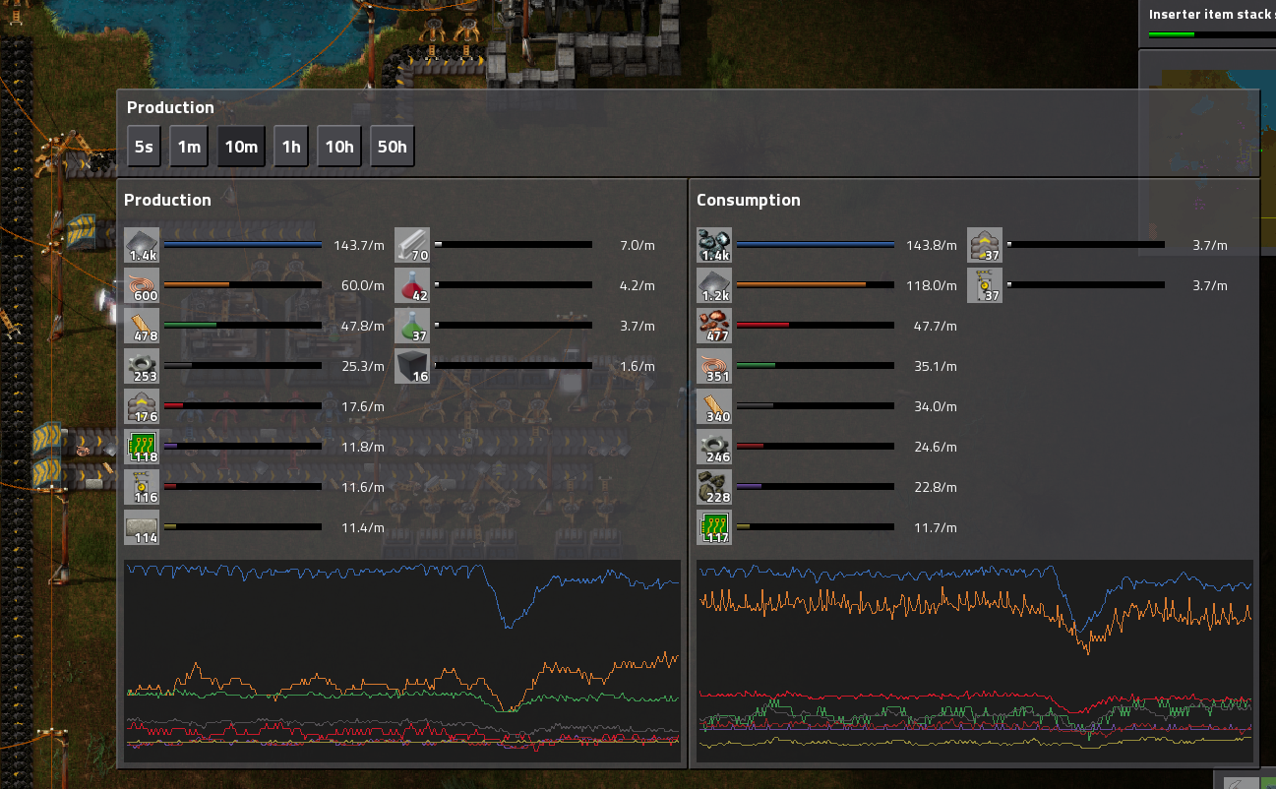Select the green science pack icon
Image resolution: width=1276 pixels, height=789 pixels.
point(412,326)
